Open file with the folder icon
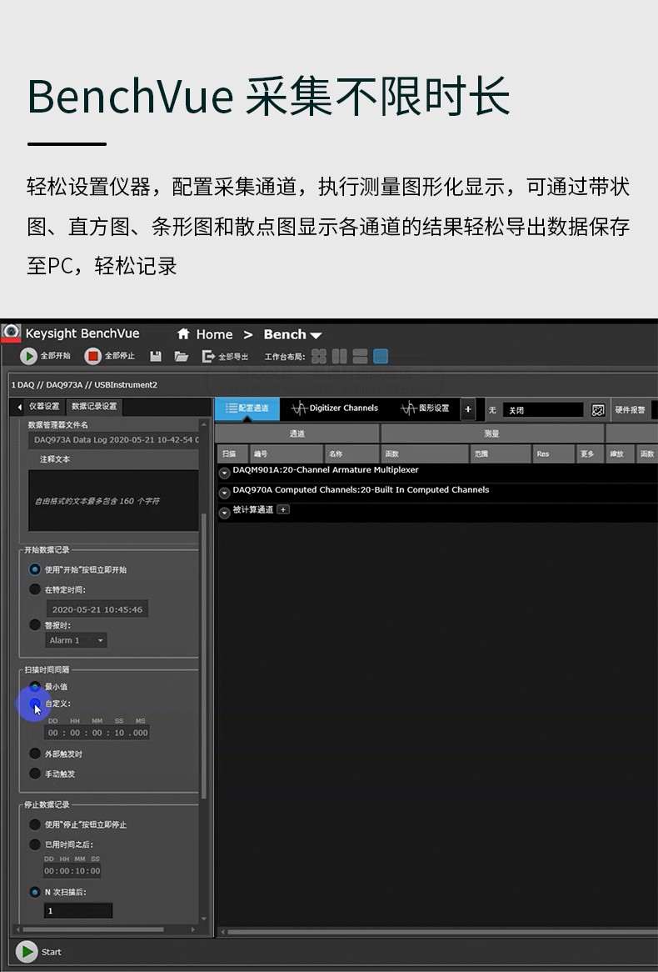The height and width of the screenshot is (972, 658). coord(181,357)
